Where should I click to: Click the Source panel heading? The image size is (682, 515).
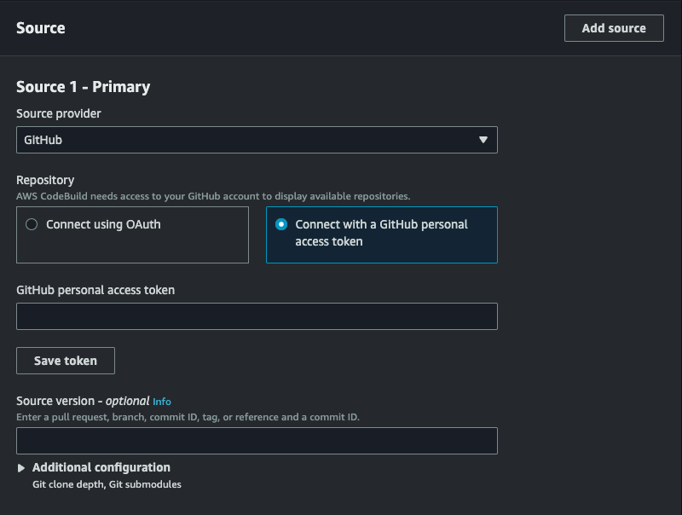[x=41, y=28]
